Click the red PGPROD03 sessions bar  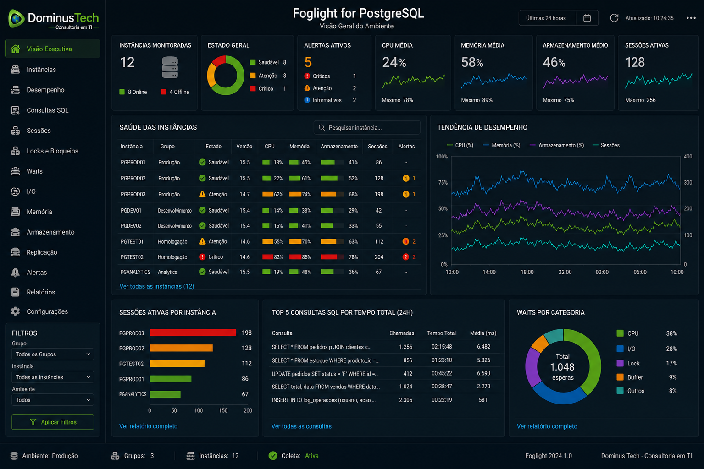[x=193, y=333]
